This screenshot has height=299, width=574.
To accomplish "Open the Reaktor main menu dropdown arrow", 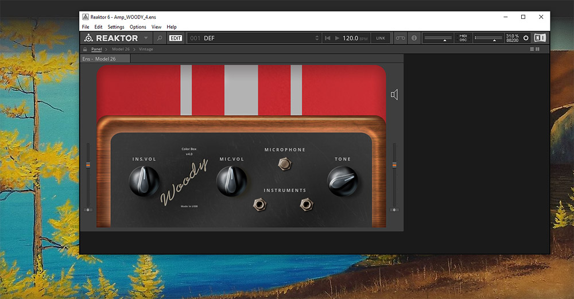I will tap(146, 38).
